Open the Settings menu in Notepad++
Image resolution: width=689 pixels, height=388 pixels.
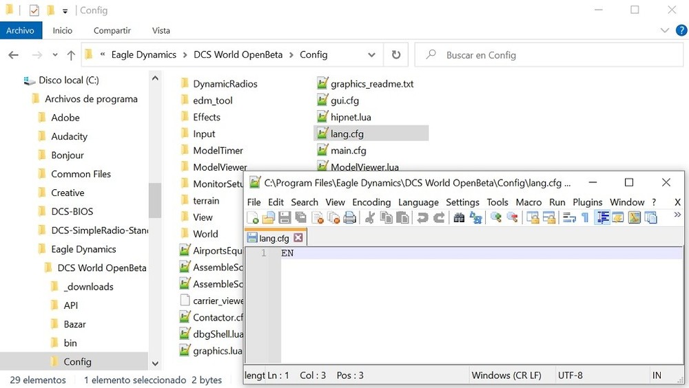point(463,202)
